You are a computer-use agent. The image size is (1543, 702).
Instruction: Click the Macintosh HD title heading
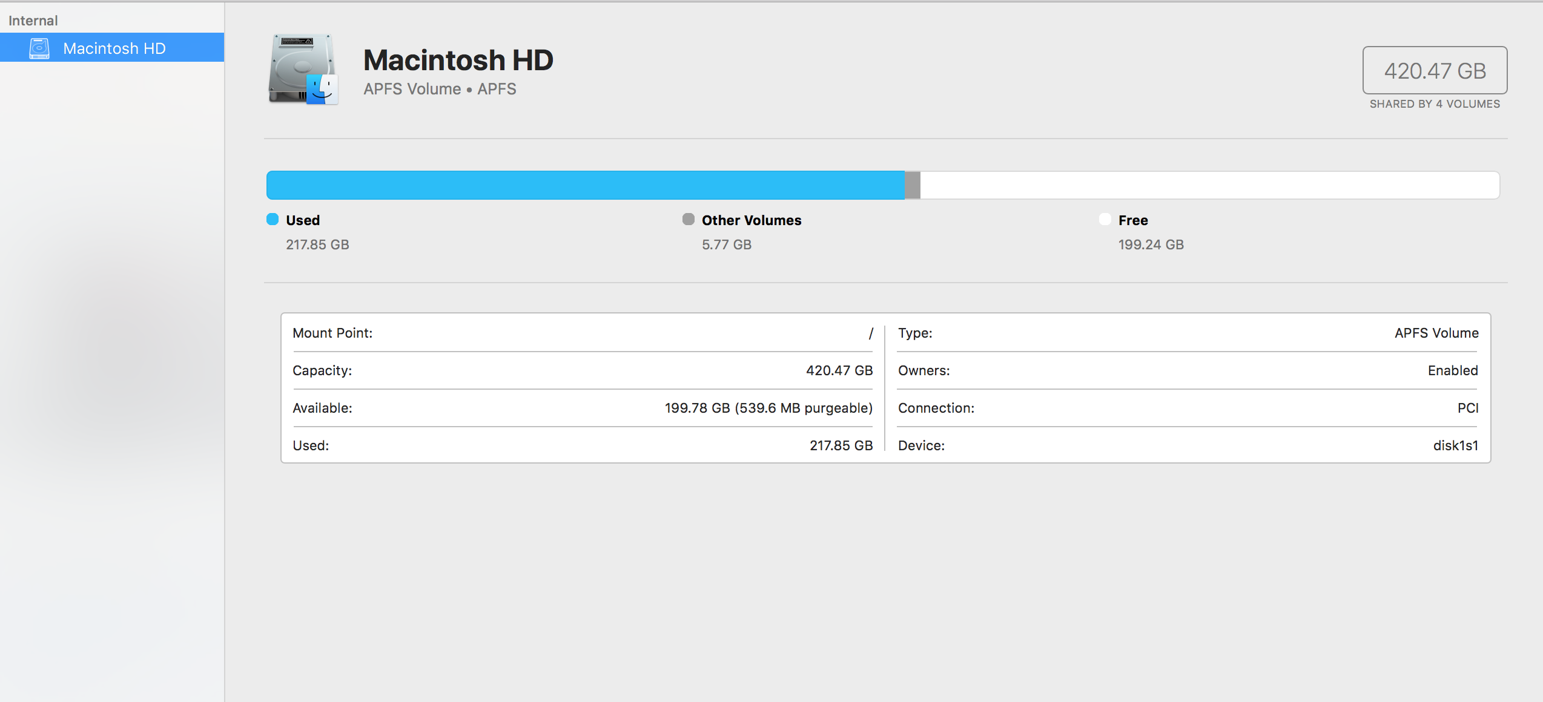coord(458,61)
